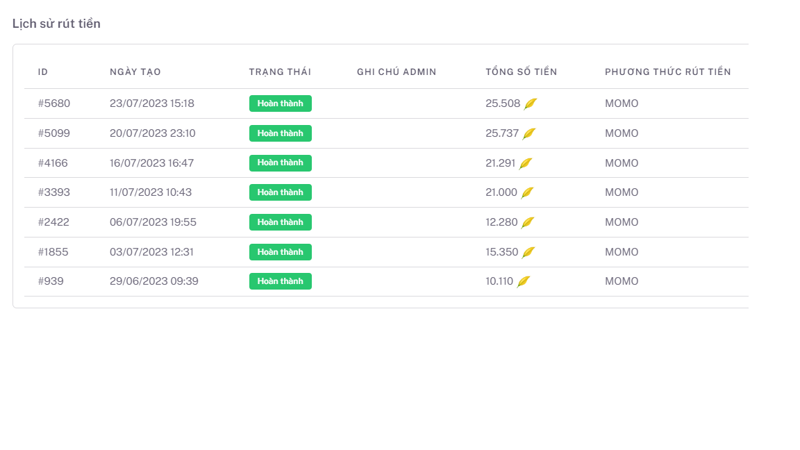Click the feather icon beside 15.350
This screenshot has width=800, height=450.
coord(528,252)
